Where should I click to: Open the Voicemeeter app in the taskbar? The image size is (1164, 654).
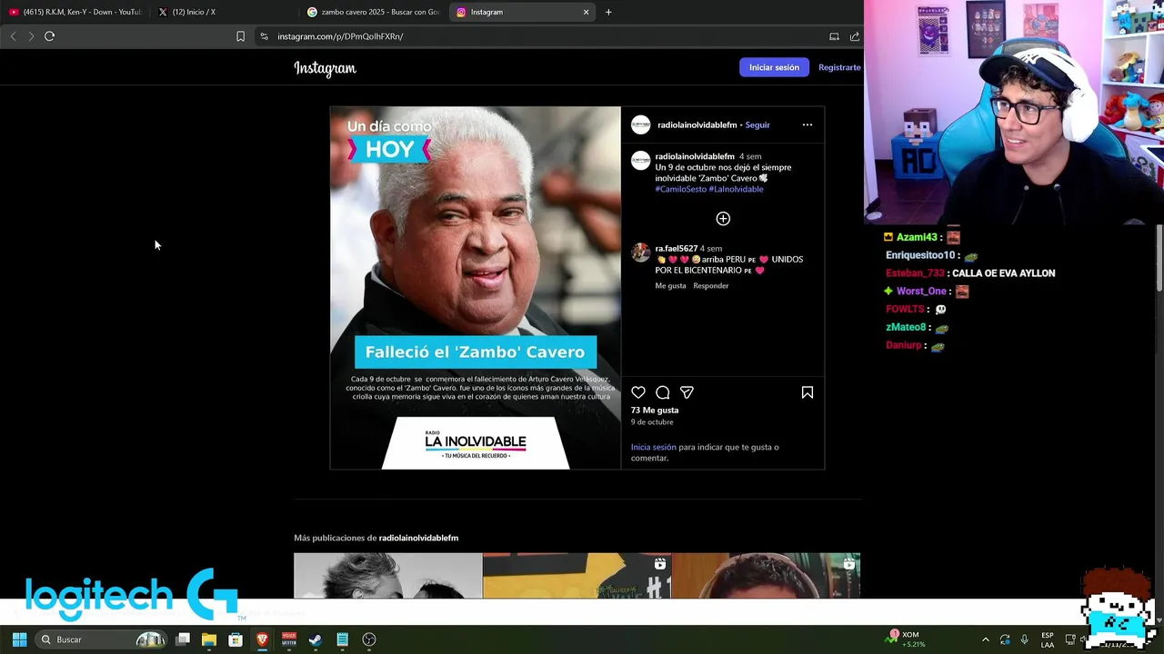click(289, 639)
